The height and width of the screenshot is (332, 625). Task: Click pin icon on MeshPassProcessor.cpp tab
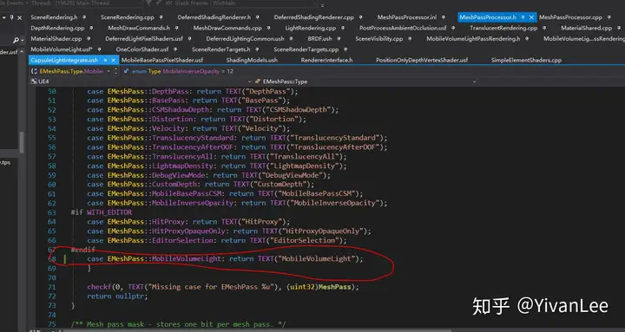click(x=609, y=17)
